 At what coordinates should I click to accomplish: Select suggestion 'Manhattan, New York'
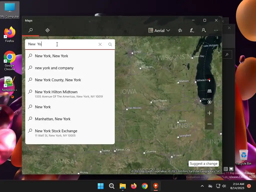pos(70,119)
